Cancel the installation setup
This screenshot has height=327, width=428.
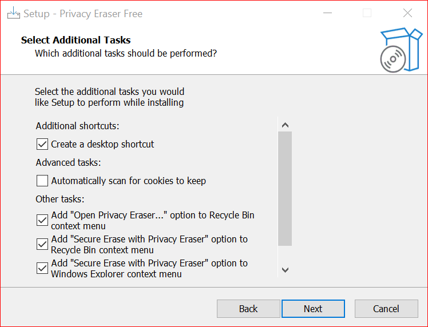[386, 309]
